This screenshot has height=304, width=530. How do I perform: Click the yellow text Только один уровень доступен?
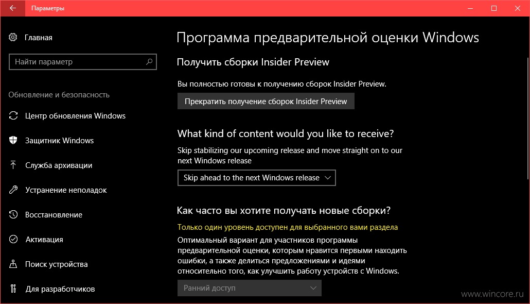point(288,227)
